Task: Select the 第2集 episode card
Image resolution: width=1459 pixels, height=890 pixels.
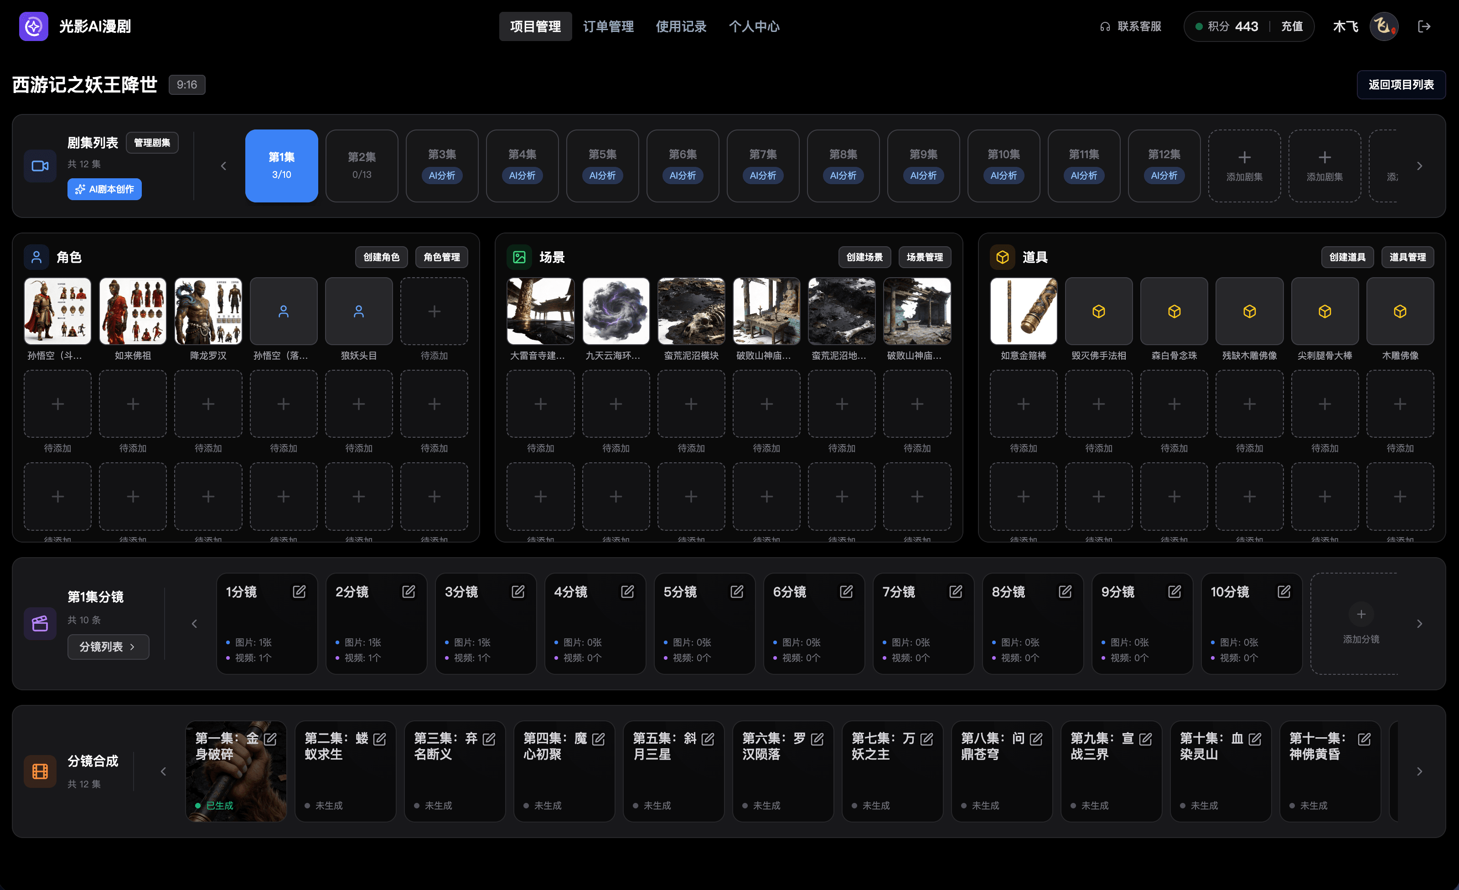Action: click(x=362, y=166)
